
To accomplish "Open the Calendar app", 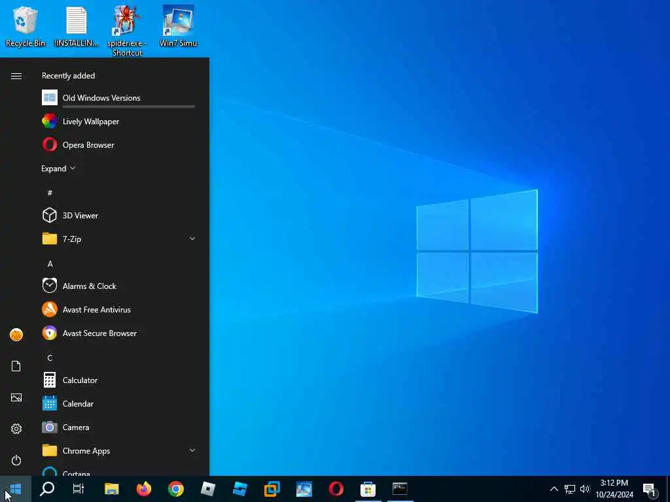I will [x=118, y=403].
